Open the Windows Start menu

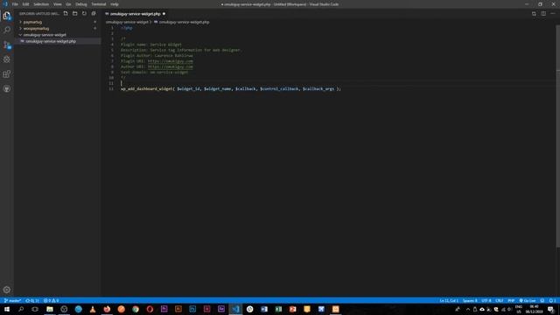pos(7,309)
